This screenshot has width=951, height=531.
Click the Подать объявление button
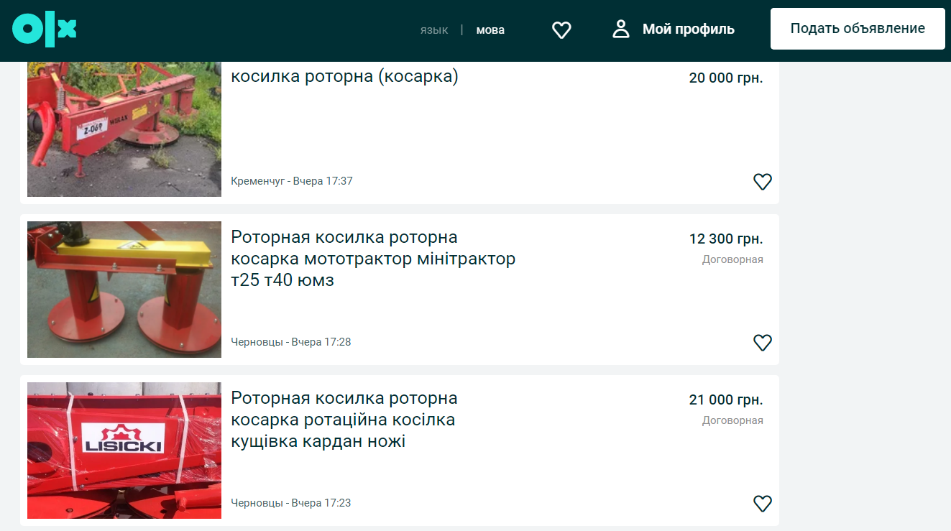[857, 27]
